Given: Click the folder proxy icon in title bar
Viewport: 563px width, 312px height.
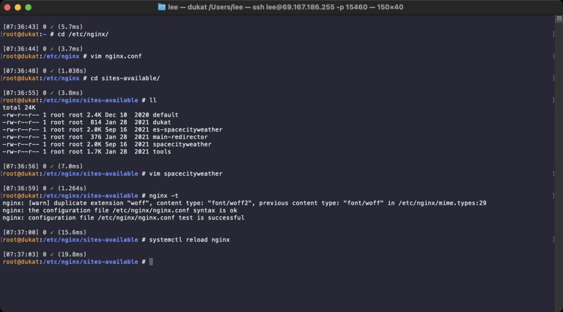Looking at the screenshot, I should [x=161, y=7].
